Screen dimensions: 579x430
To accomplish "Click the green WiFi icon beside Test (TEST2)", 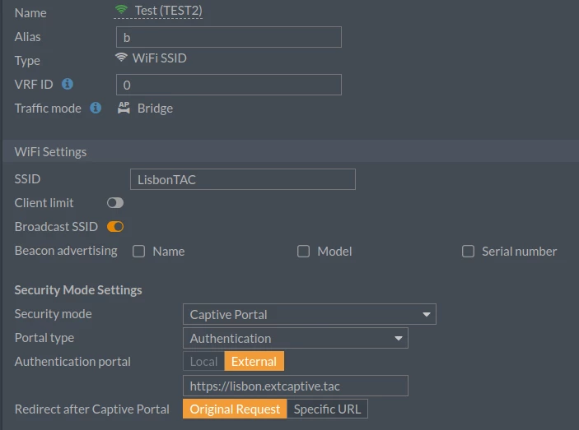I will click(121, 9).
